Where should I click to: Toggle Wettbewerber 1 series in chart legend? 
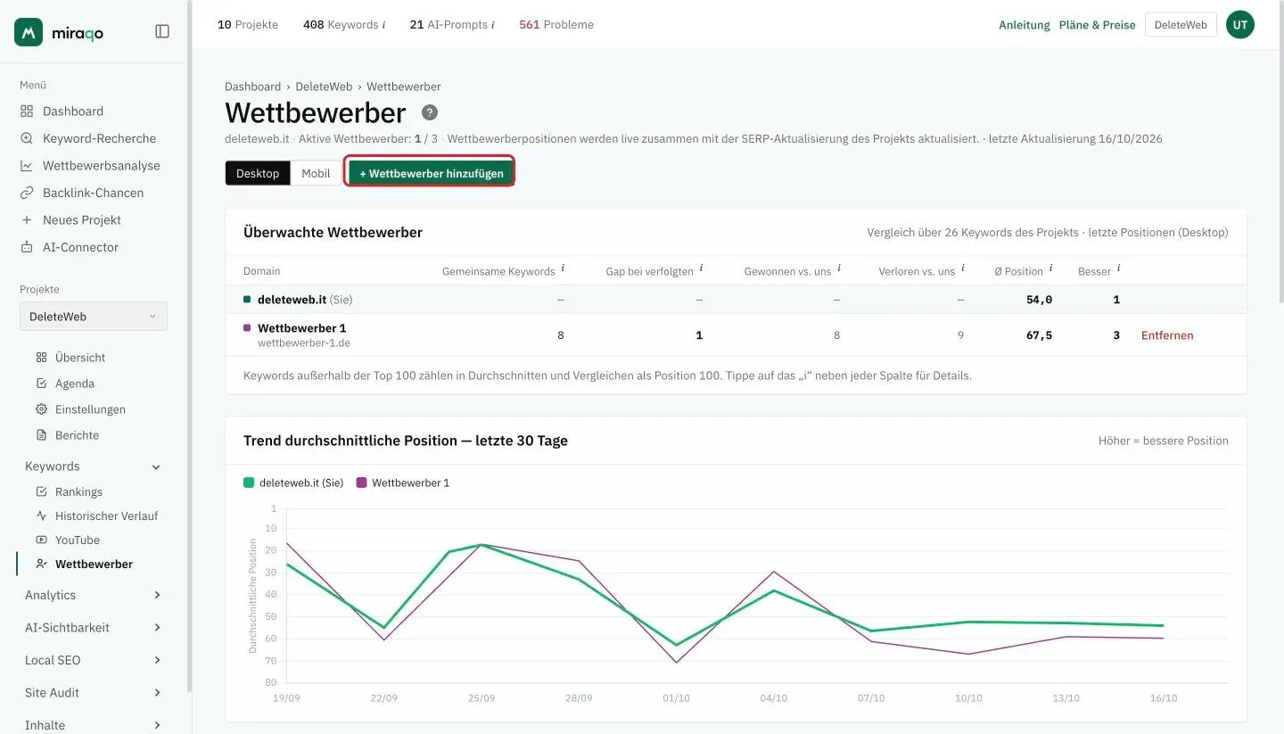[x=403, y=482]
